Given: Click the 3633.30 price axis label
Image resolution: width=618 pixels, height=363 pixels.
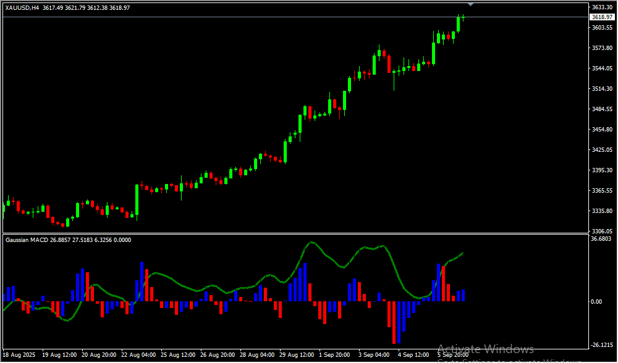Looking at the screenshot, I should 601,7.
